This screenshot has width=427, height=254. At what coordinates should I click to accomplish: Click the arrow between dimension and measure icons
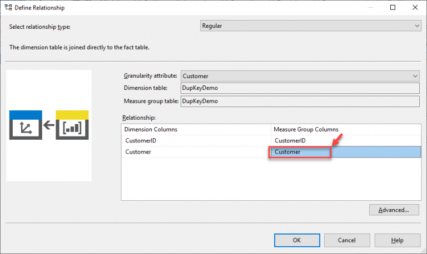[x=49, y=125]
